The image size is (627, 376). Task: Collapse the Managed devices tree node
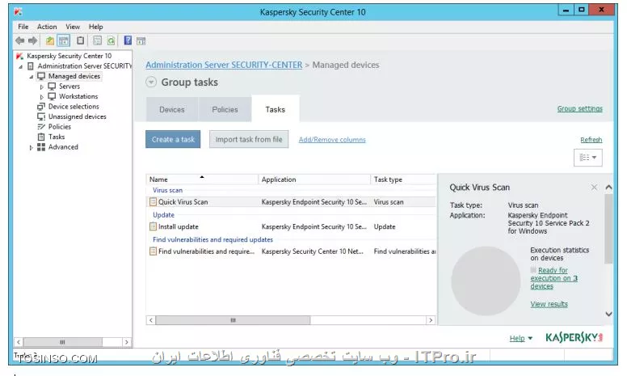coord(32,77)
